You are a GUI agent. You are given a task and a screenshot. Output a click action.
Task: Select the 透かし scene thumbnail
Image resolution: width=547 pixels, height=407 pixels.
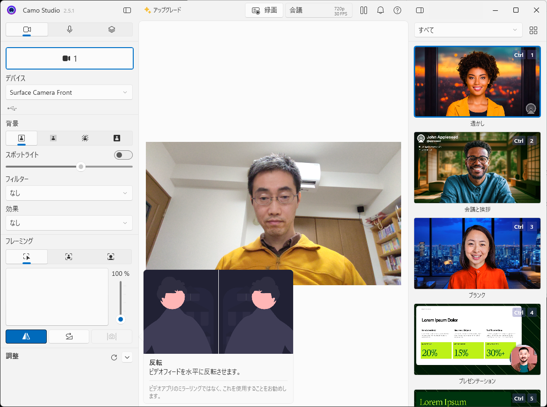pos(477,82)
